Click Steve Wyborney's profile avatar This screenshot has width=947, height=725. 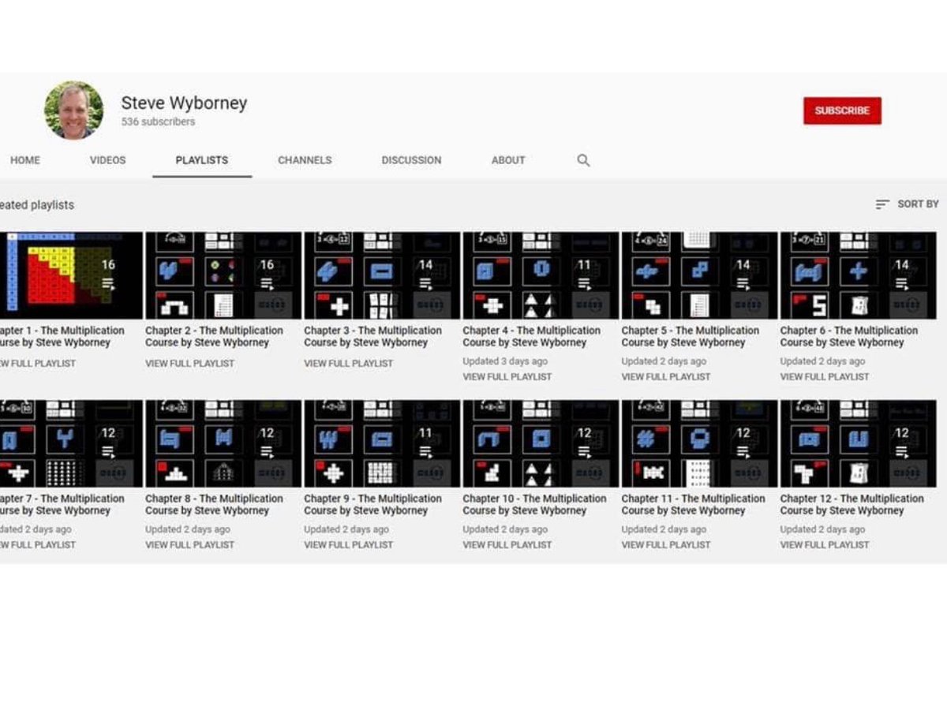(73, 110)
